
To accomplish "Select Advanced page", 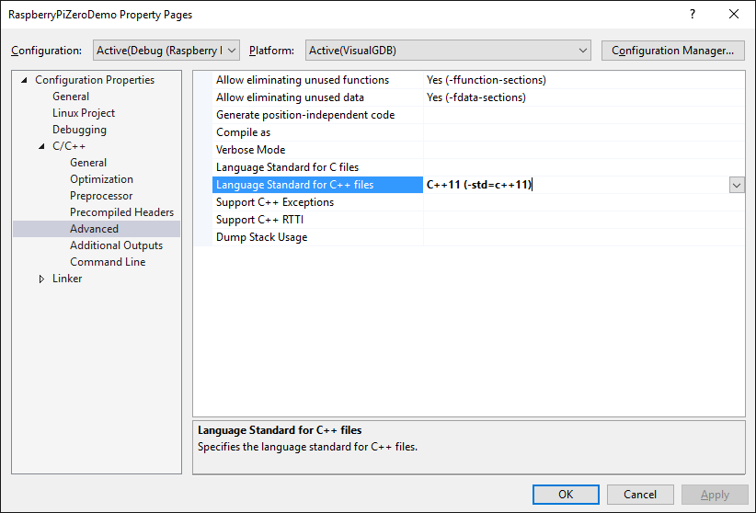I will 97,229.
